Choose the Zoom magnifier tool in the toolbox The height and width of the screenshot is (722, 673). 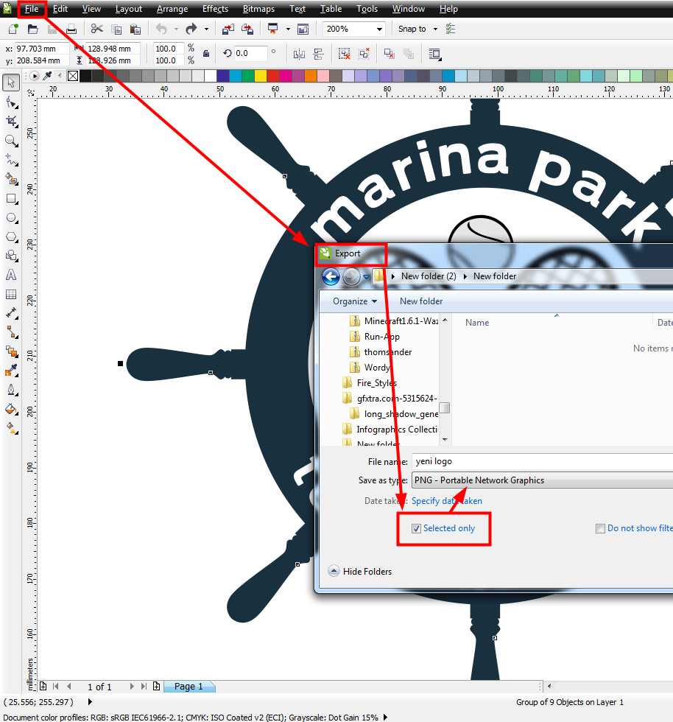tap(11, 141)
